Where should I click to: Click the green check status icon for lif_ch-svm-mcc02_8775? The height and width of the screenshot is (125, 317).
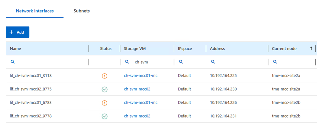[x=104, y=89]
